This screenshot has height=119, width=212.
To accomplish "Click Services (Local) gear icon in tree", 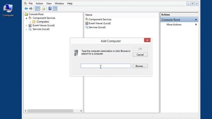I will (30, 29).
